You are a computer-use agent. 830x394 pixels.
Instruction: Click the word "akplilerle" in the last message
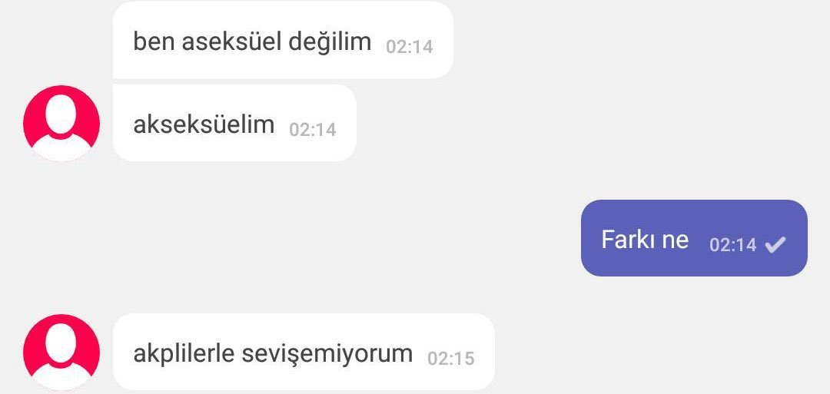184,354
